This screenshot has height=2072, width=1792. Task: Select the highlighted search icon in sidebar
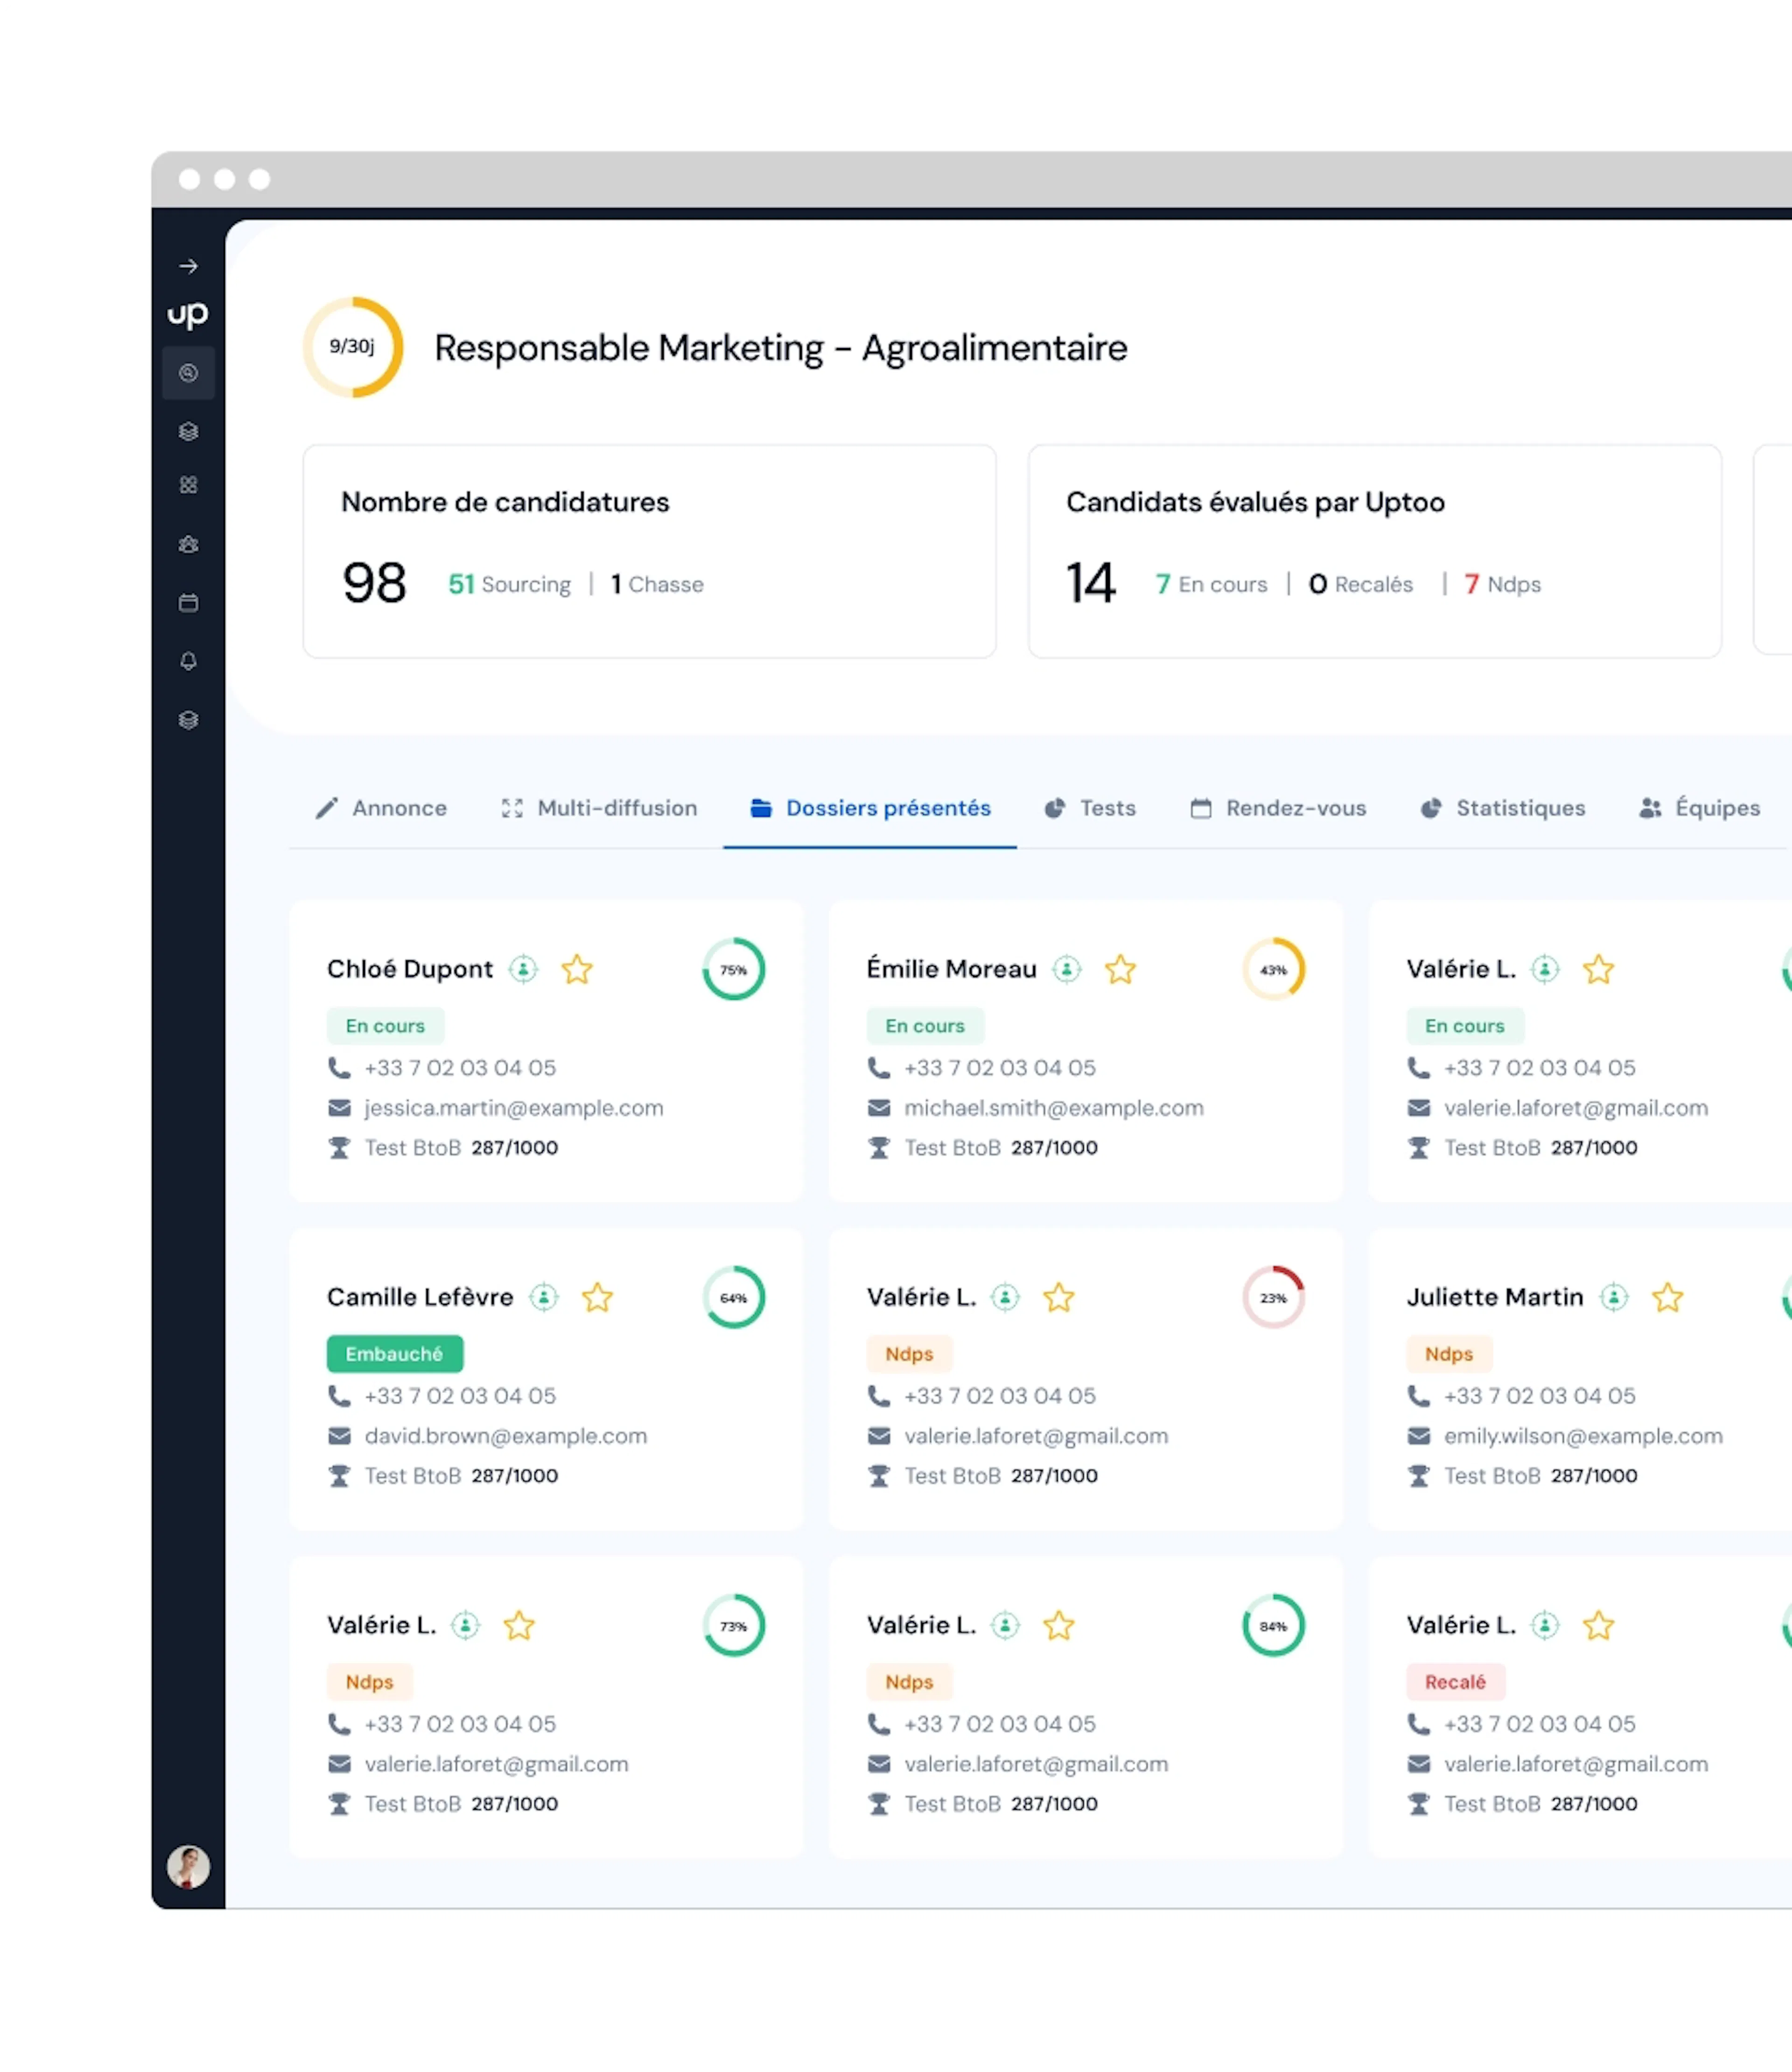(x=189, y=373)
